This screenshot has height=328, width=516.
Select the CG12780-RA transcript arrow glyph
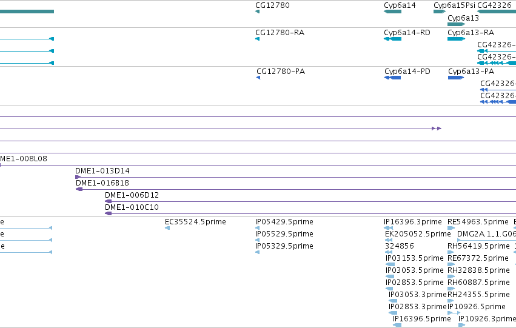(x=257, y=39)
